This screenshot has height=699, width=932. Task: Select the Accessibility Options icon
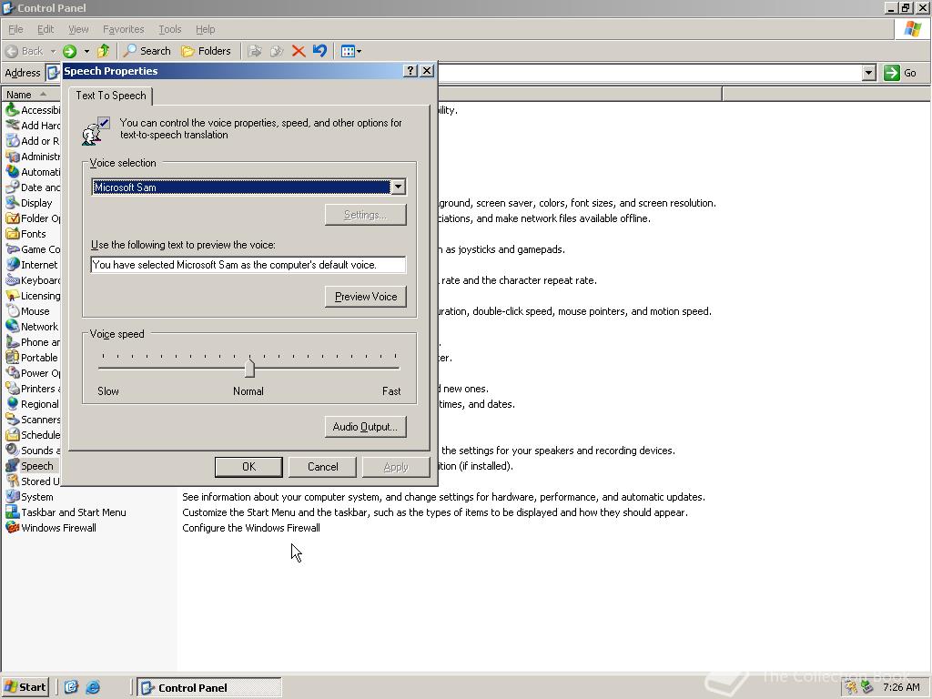coord(12,110)
